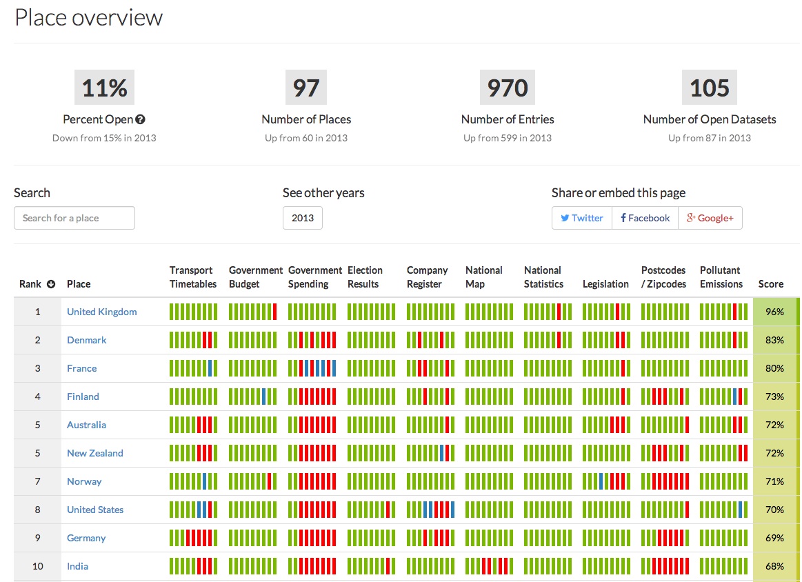
Task: Click the Government Spending column header
Action: point(314,277)
